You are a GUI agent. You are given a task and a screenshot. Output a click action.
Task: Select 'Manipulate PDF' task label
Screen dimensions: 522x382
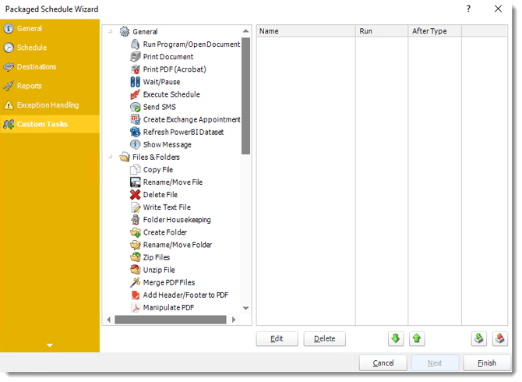pos(169,308)
